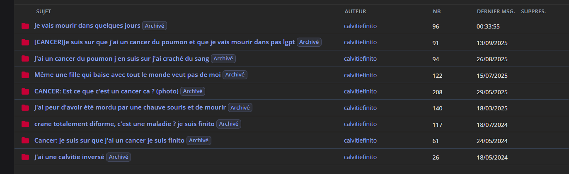The image size is (569, 174).
Task: Open topic "Je vais mourir dans quelques jours"
Action: tap(87, 26)
